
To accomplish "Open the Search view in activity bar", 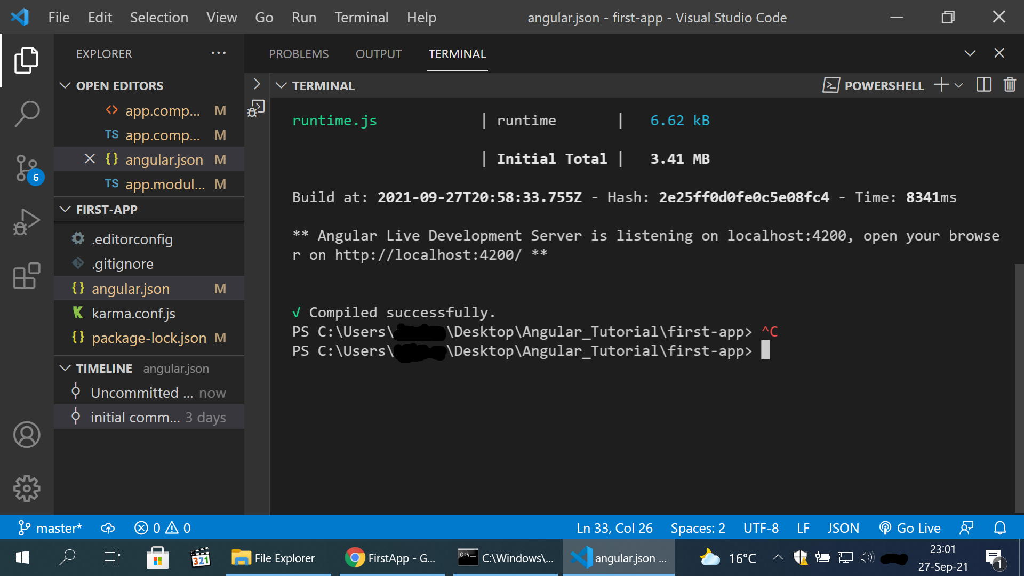I will click(x=27, y=114).
